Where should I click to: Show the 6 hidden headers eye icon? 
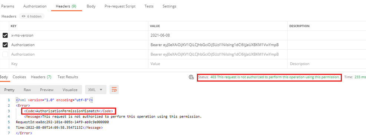tap(24, 16)
